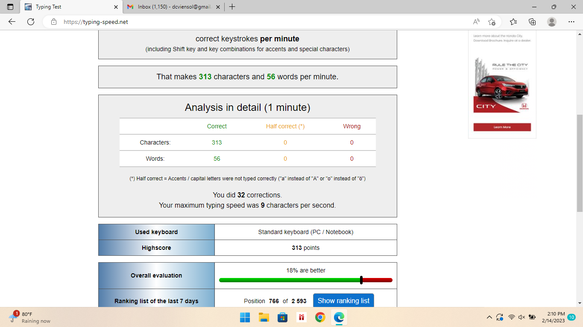
Task: Click the Microsoft Edge taskbar icon
Action: tap(339, 317)
